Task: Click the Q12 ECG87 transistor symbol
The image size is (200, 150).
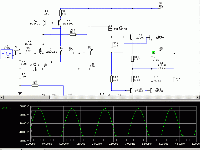Action: coord(151,38)
